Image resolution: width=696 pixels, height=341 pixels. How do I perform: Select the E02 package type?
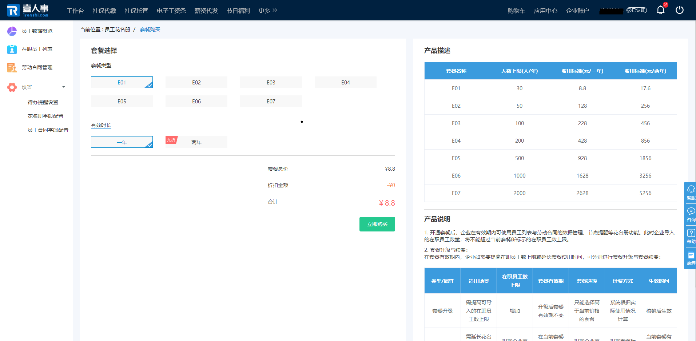pos(196,83)
